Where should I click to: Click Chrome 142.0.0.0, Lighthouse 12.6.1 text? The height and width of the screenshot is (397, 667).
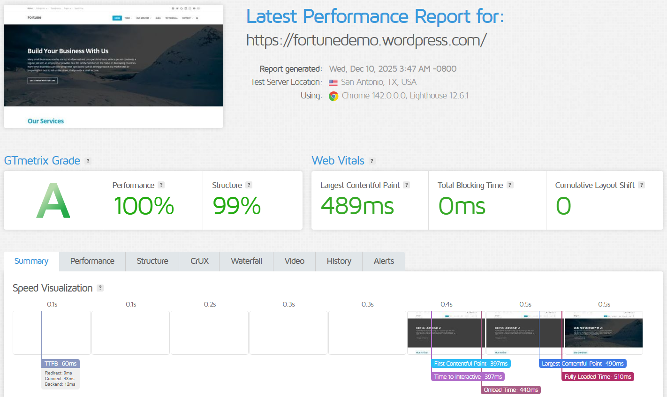tap(405, 96)
